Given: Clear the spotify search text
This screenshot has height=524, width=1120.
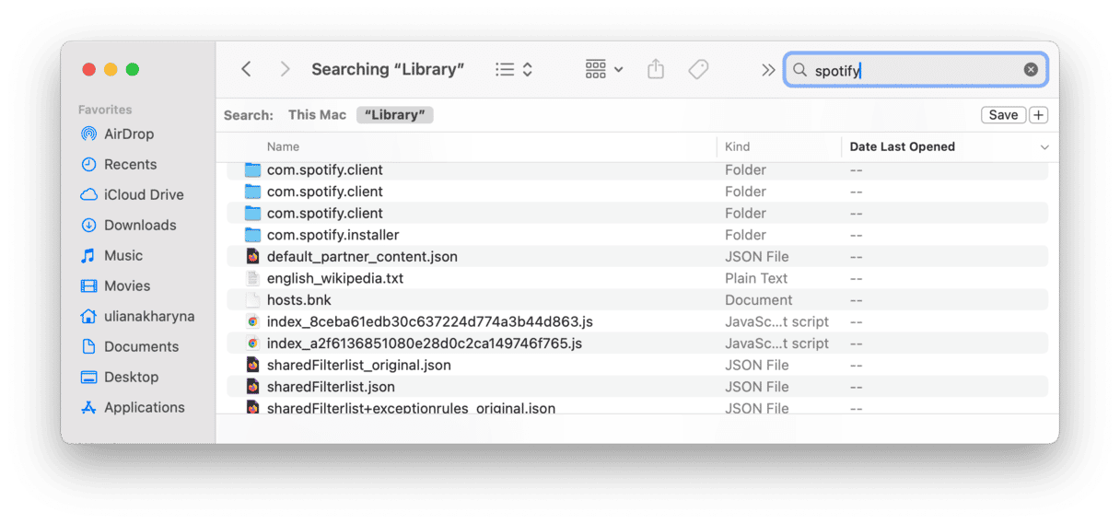Looking at the screenshot, I should pyautogui.click(x=1031, y=70).
